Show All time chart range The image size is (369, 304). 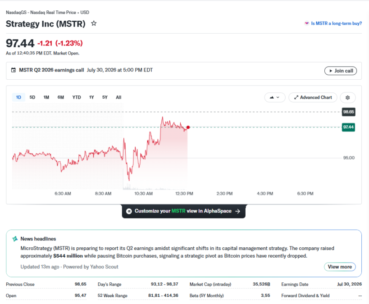pyautogui.click(x=118, y=97)
